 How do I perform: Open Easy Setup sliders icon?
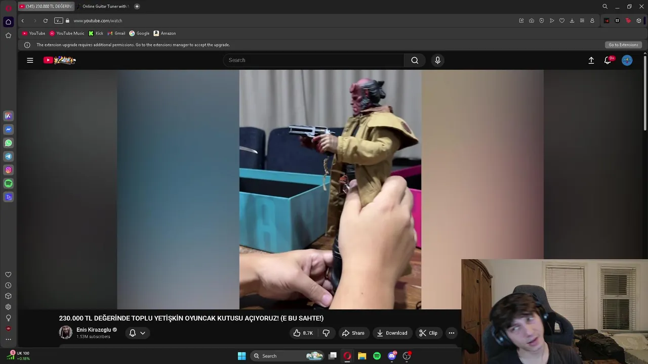pyautogui.click(x=582, y=21)
